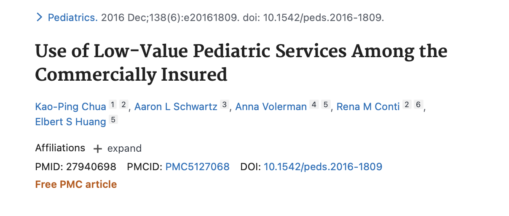Viewport: 509px width, 216px height.
Task: Open DOI 10.1542/peds.2016-1809 link
Action: (323, 167)
